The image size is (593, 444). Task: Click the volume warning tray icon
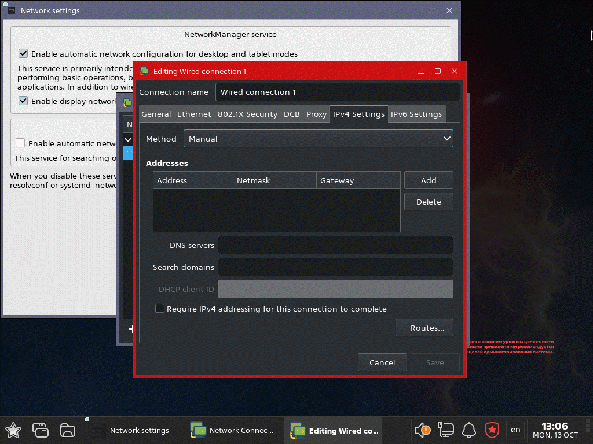click(x=422, y=430)
